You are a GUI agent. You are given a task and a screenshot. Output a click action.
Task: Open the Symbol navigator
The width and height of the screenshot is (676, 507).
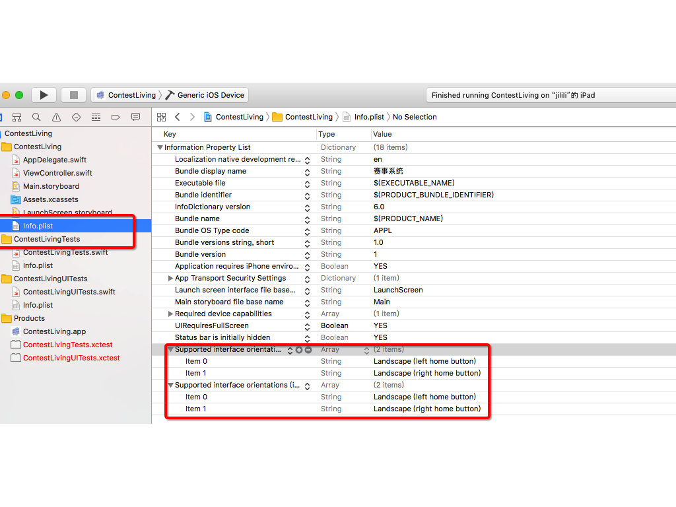(17, 117)
